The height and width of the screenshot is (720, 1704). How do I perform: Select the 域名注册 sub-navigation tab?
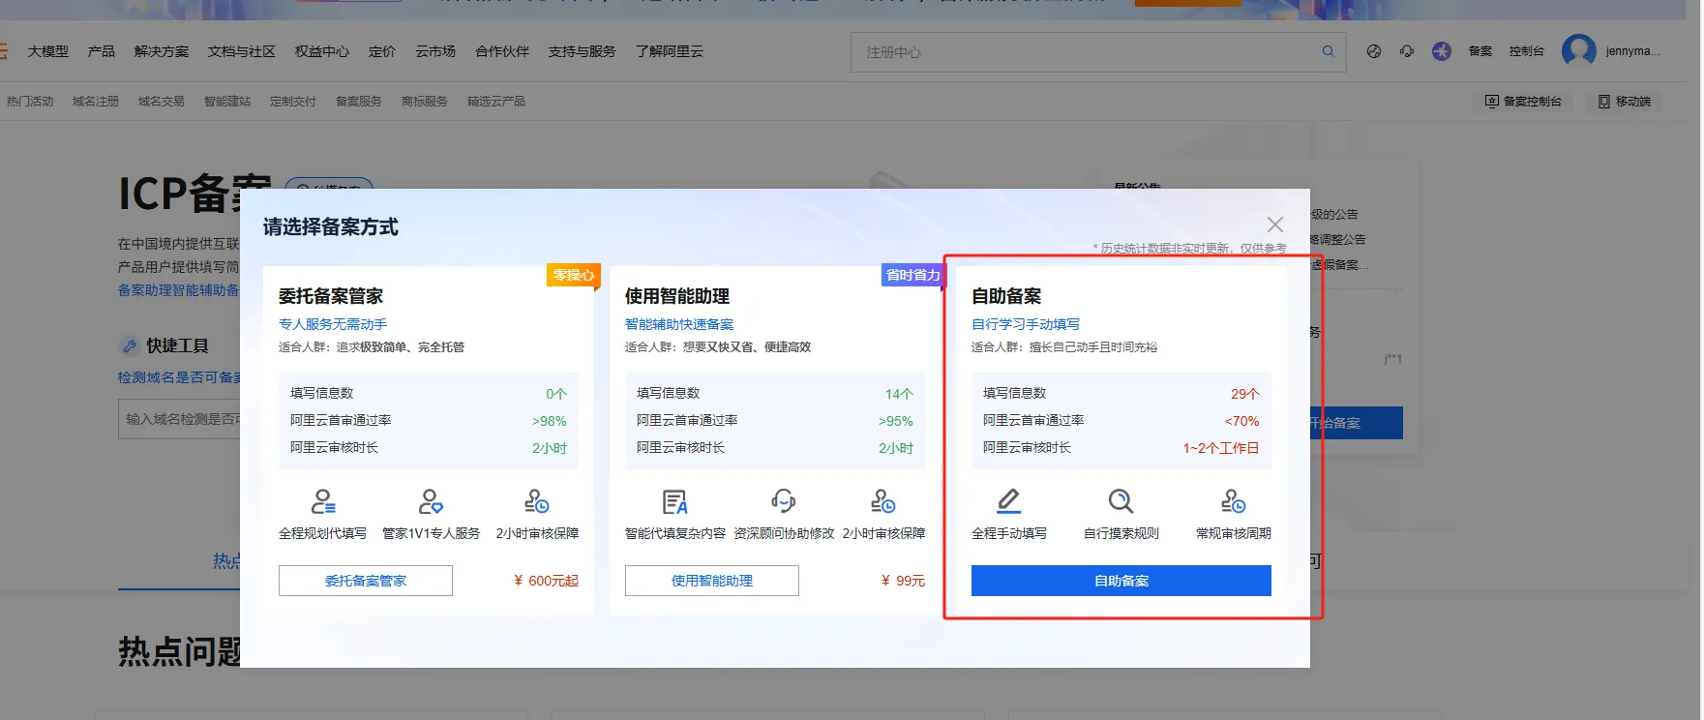pyautogui.click(x=95, y=102)
